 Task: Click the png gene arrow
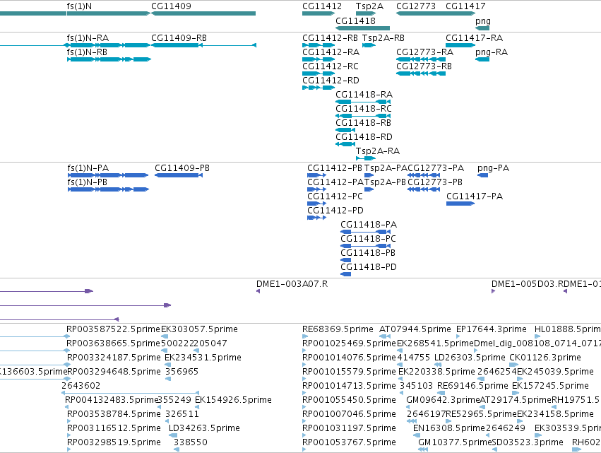[x=482, y=28]
